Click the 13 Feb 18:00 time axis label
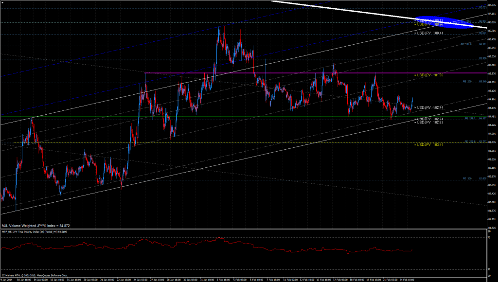This screenshot has height=282, width=498. 323,280
